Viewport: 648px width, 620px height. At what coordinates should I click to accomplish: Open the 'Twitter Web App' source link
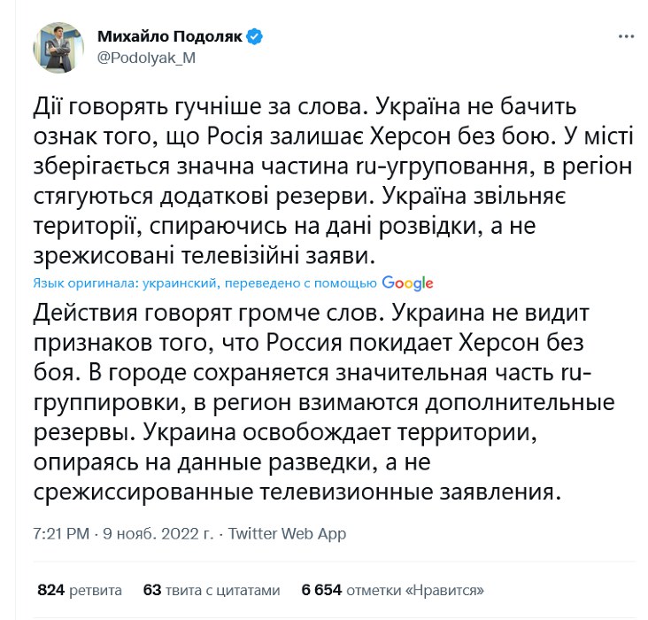(x=288, y=534)
